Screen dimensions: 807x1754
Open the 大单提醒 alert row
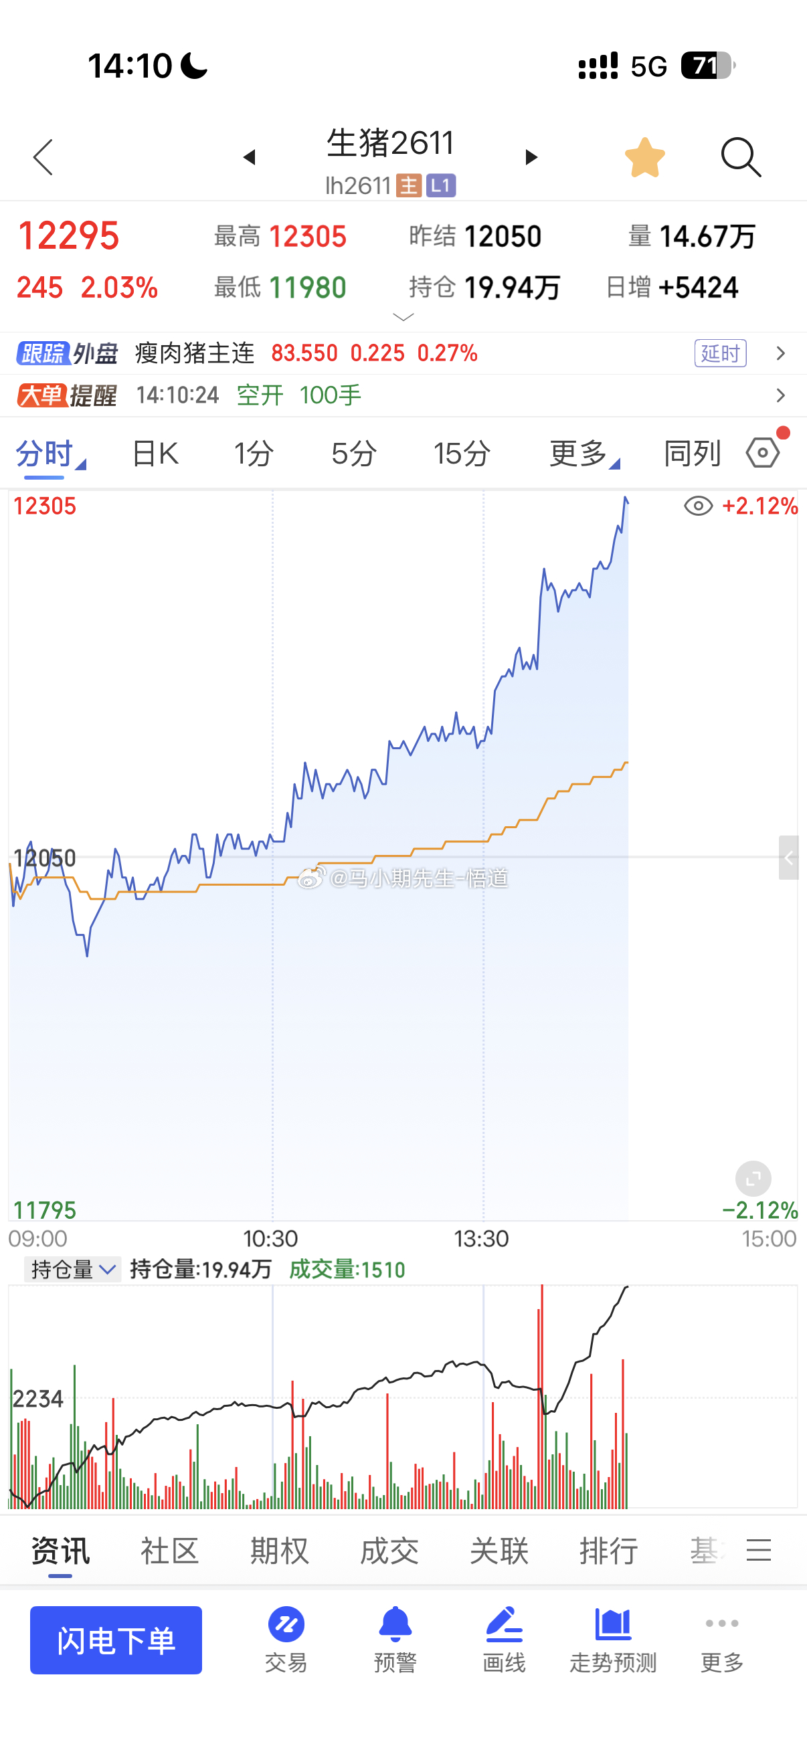[x=403, y=395]
